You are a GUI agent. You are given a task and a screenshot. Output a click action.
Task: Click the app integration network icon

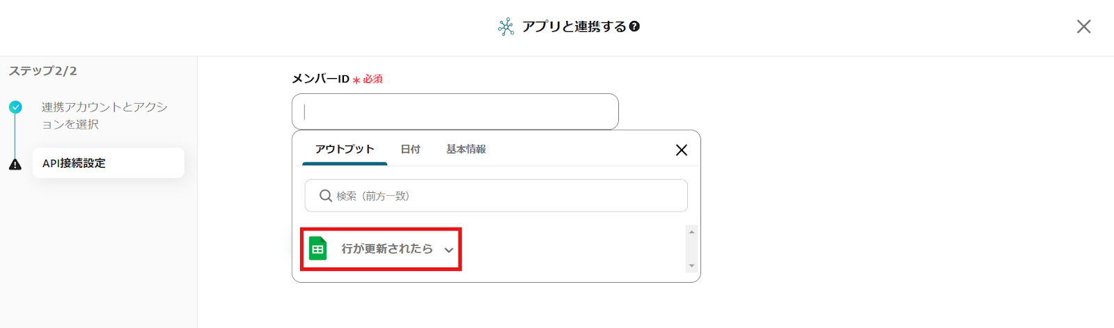tap(506, 26)
